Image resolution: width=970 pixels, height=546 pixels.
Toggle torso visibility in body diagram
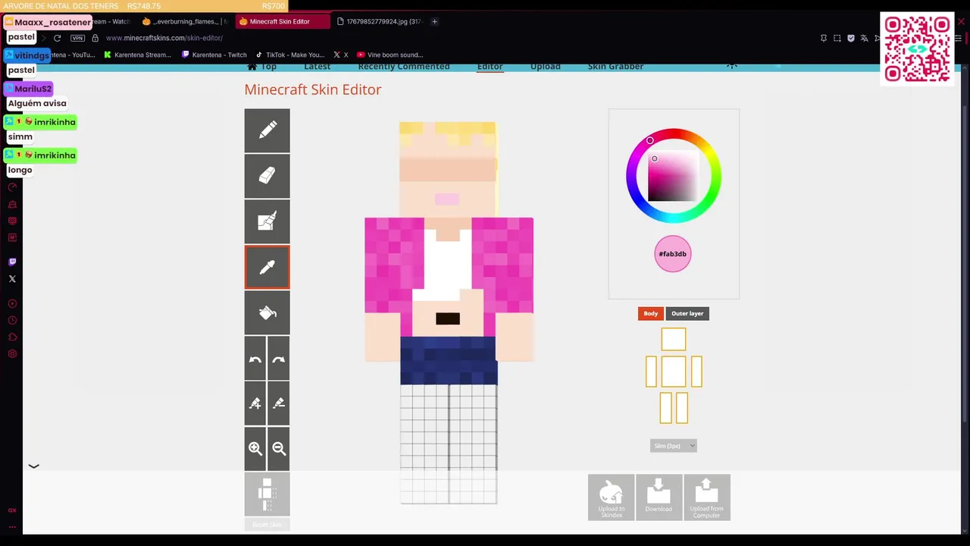[x=673, y=372]
